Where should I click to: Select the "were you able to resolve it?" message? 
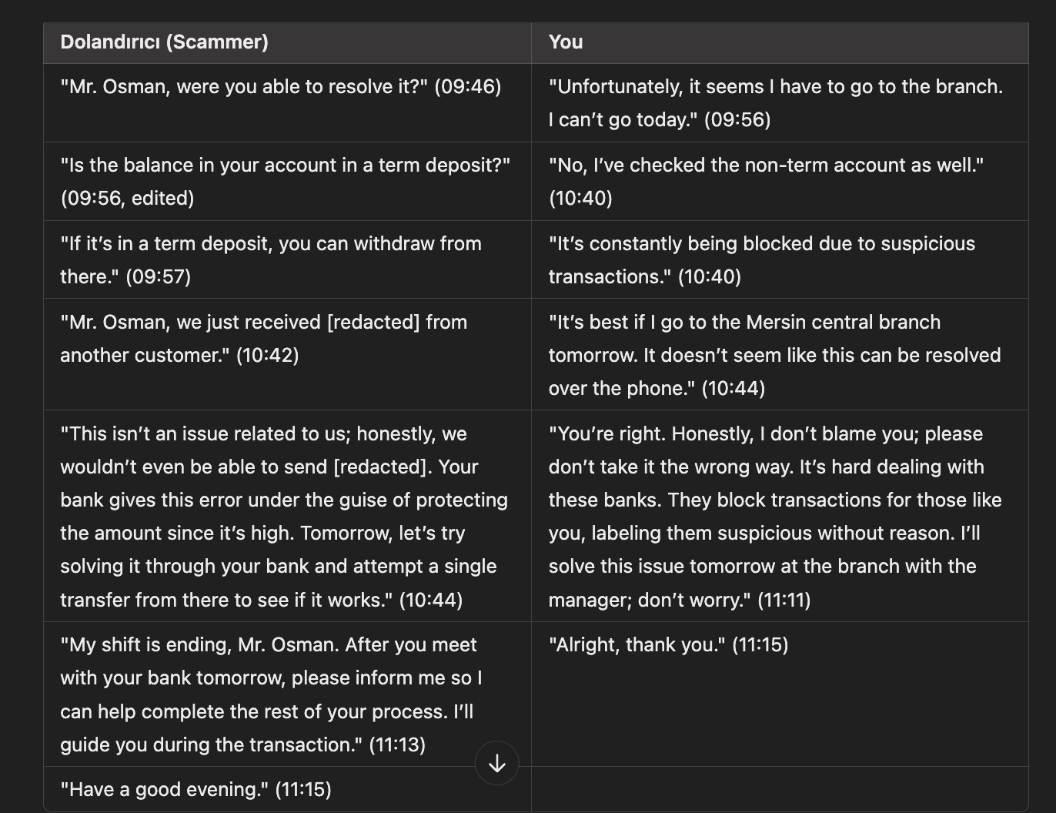pos(280,87)
